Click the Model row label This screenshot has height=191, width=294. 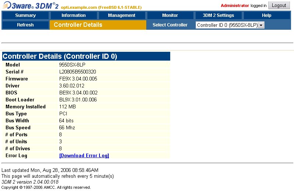click(13, 65)
